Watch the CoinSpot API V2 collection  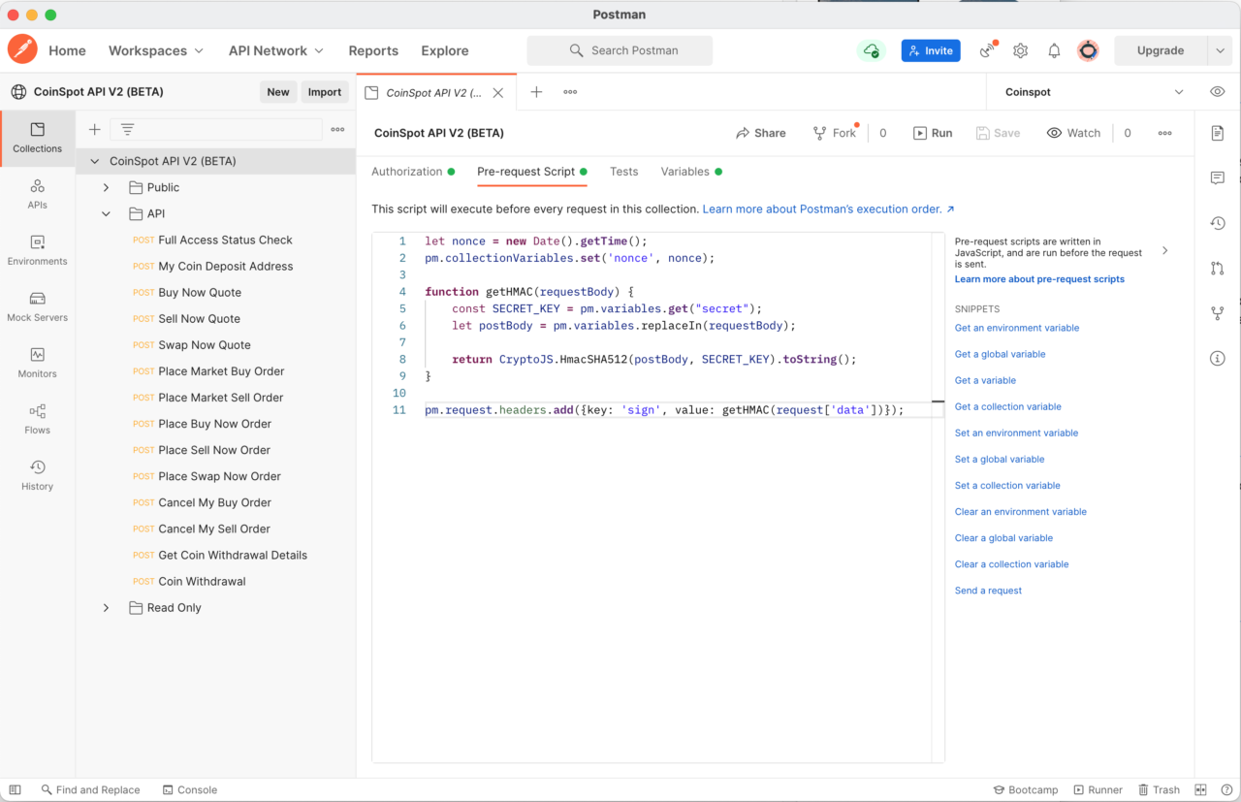(1073, 132)
